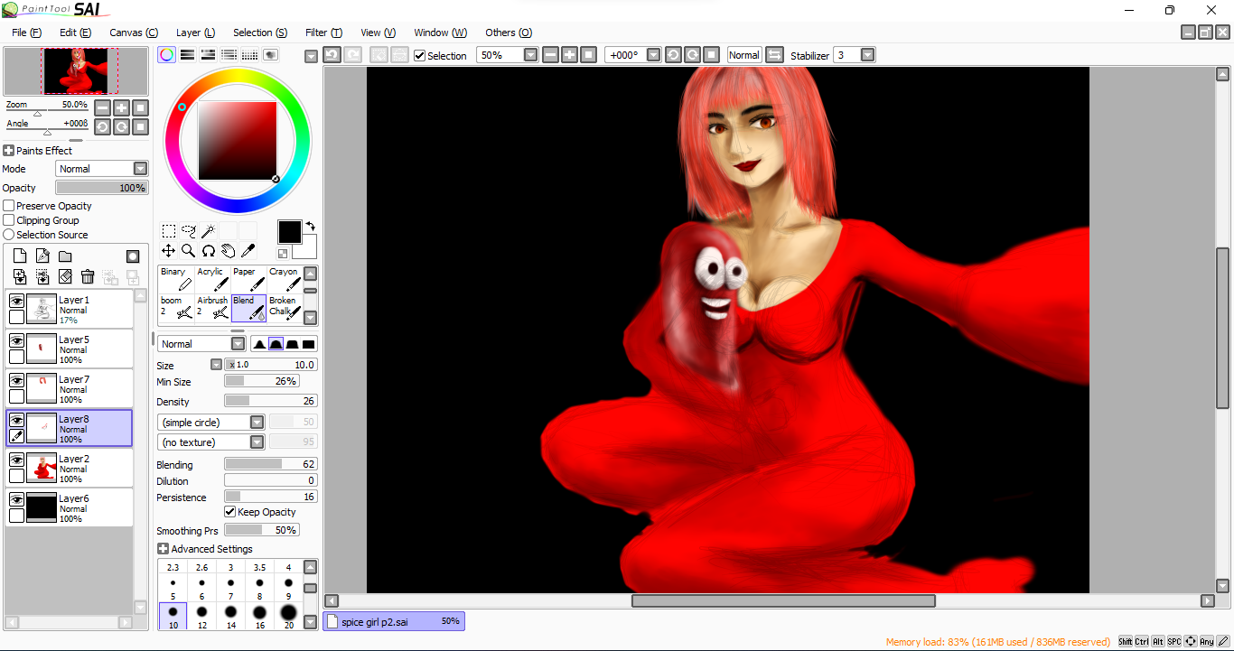This screenshot has height=651, width=1234.
Task: Click the brush Density slider
Action: tap(271, 401)
